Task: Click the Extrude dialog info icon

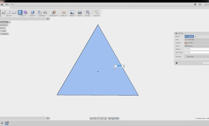Action: pyautogui.click(x=177, y=63)
